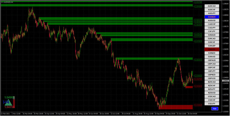Click the green 1.04969 level label

tap(198, 76)
